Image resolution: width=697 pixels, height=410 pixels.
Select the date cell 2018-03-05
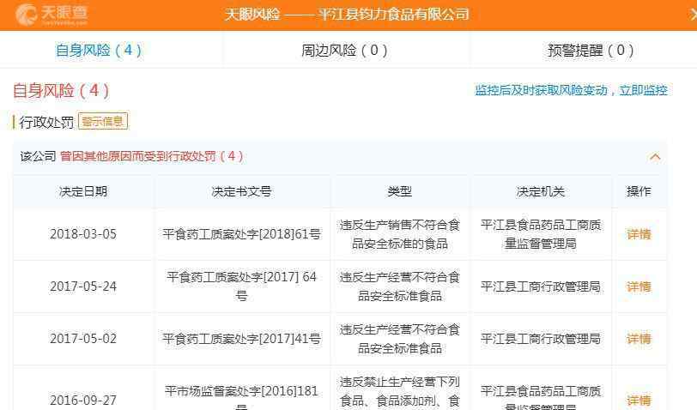83,234
